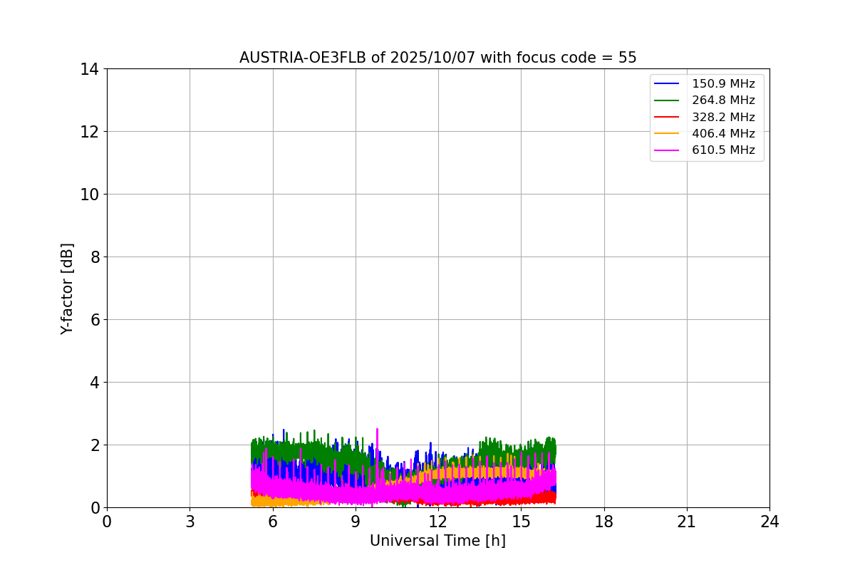
Task: Click the green legend line swatch
Action: click(x=666, y=100)
